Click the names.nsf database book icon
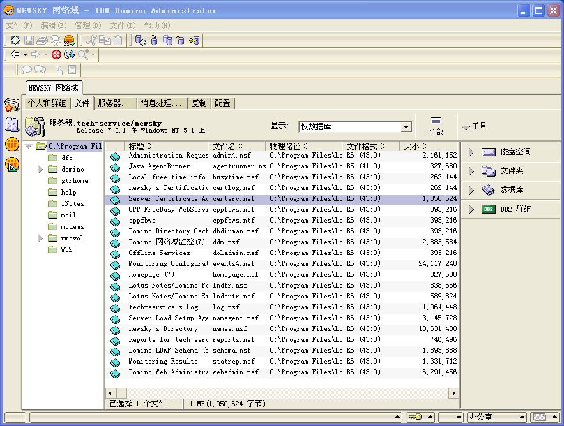The image size is (564, 426). click(x=115, y=330)
